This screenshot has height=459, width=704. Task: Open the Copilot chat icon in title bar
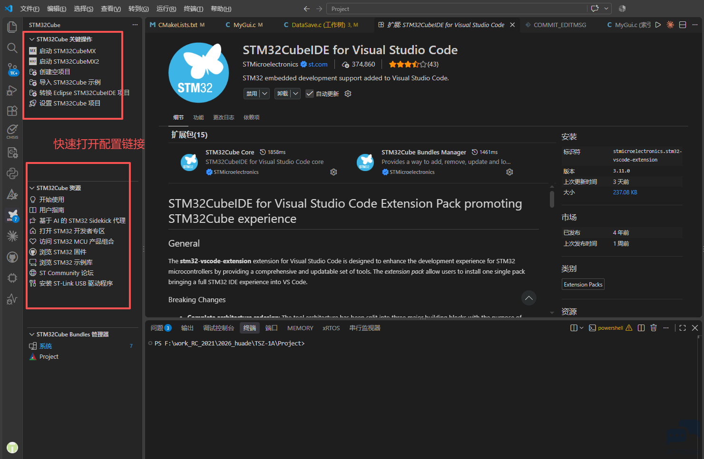coord(595,9)
